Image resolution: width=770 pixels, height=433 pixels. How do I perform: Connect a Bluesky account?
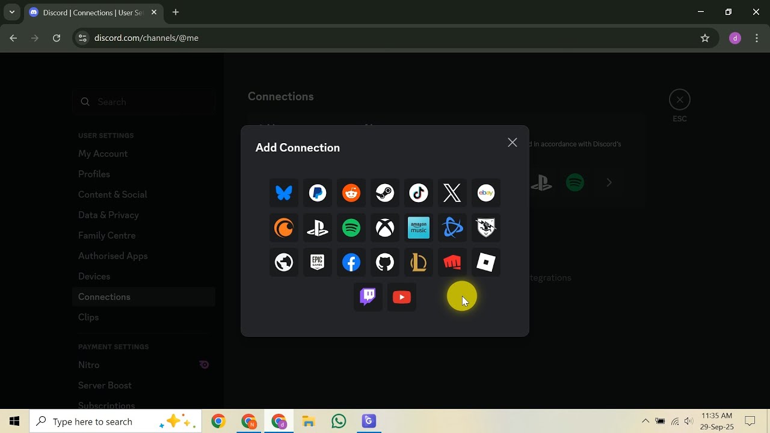tap(284, 193)
